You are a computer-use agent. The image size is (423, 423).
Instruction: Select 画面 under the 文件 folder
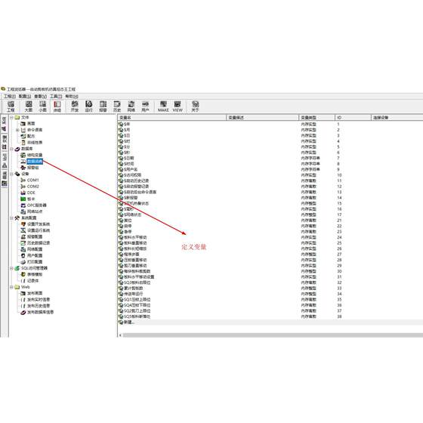coord(31,124)
